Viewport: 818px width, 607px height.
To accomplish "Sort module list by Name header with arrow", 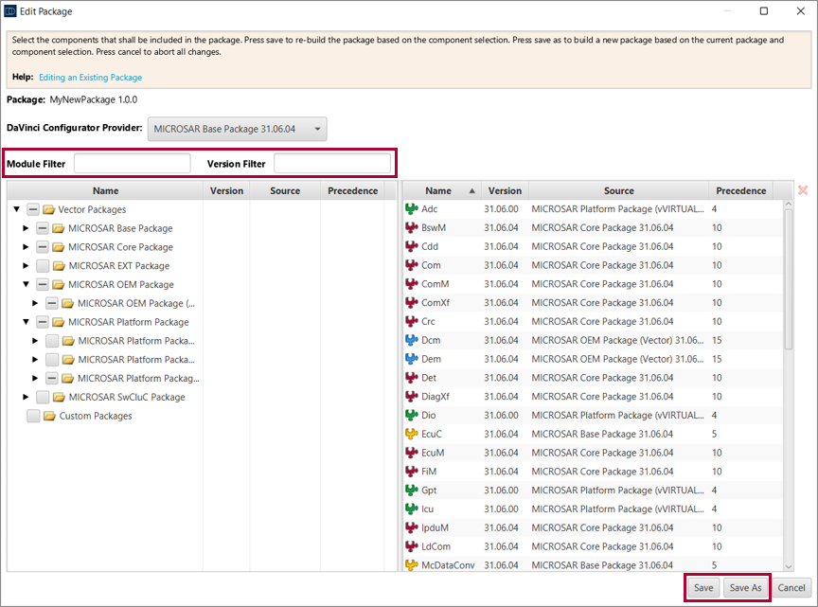I will pyautogui.click(x=442, y=191).
